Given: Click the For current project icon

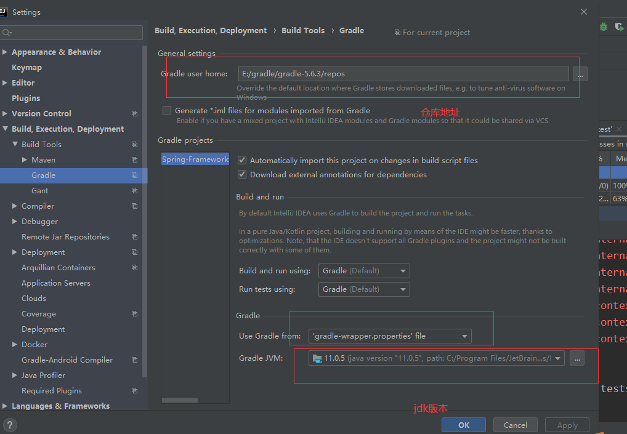Looking at the screenshot, I should 397,33.
